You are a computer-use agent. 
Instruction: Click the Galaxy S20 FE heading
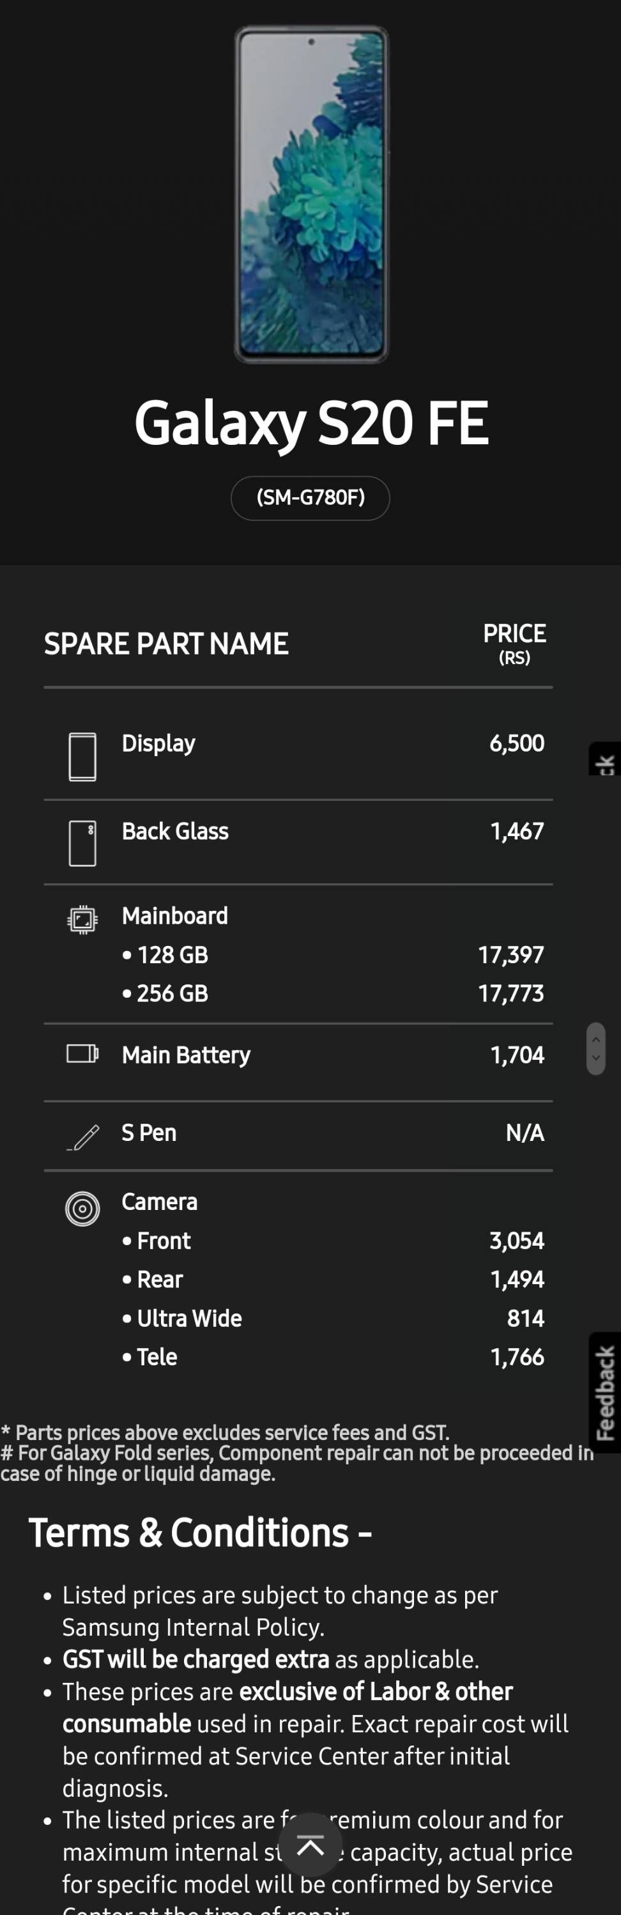click(x=310, y=423)
